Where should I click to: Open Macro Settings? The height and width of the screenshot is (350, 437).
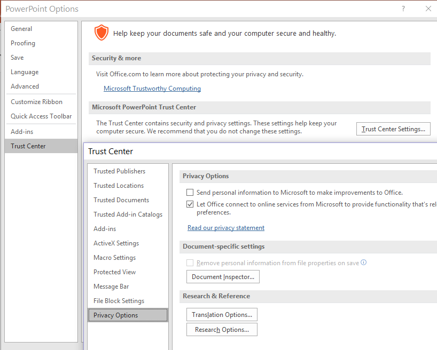(x=128, y=258)
